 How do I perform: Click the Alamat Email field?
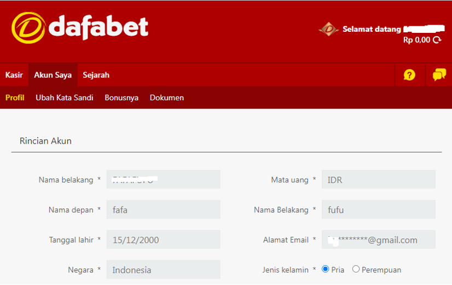(x=379, y=240)
